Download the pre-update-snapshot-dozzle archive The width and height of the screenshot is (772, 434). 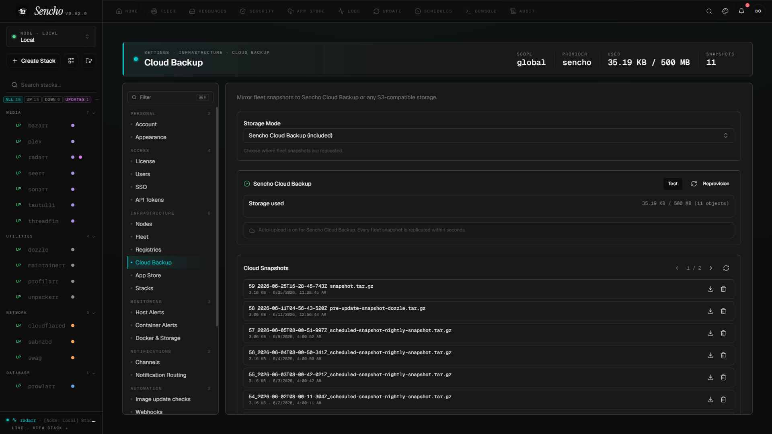pyautogui.click(x=710, y=311)
